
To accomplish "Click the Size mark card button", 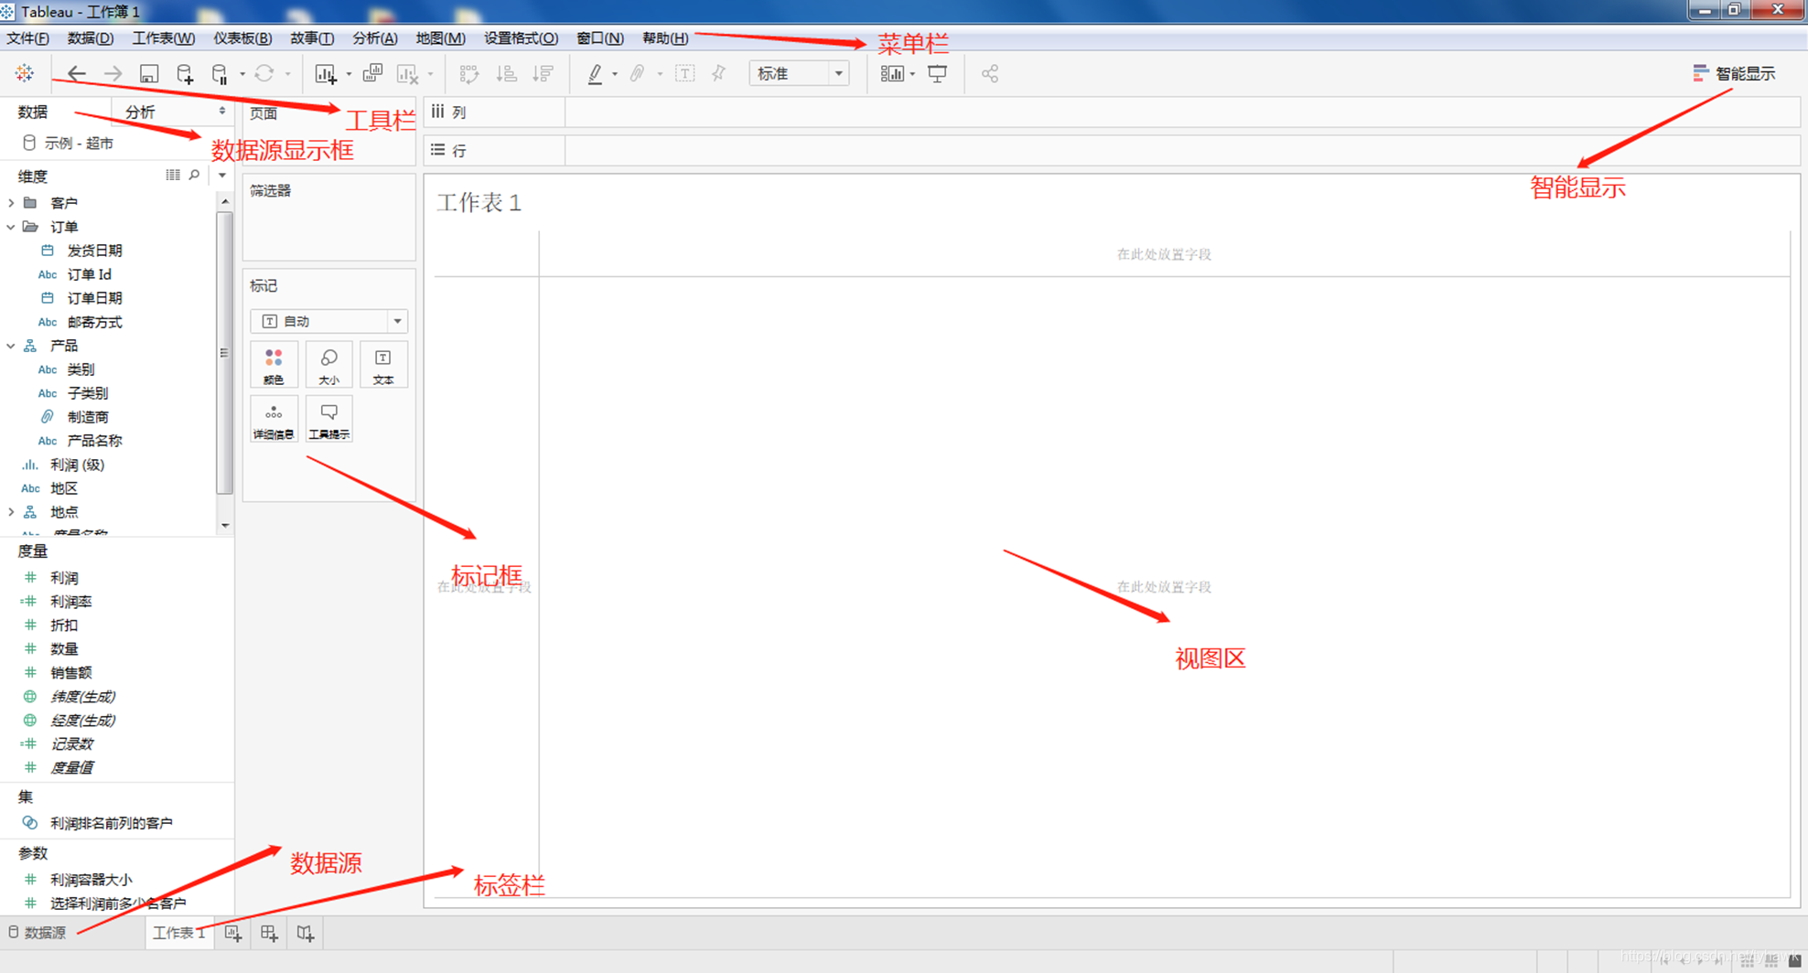I will coord(328,365).
